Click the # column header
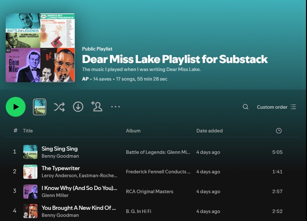Image resolution: width=307 pixels, height=221 pixels. pos(15,130)
